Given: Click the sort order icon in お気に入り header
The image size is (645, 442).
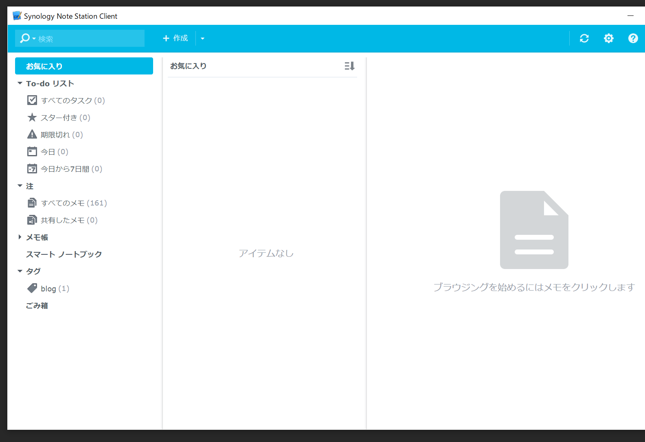Looking at the screenshot, I should coord(349,66).
